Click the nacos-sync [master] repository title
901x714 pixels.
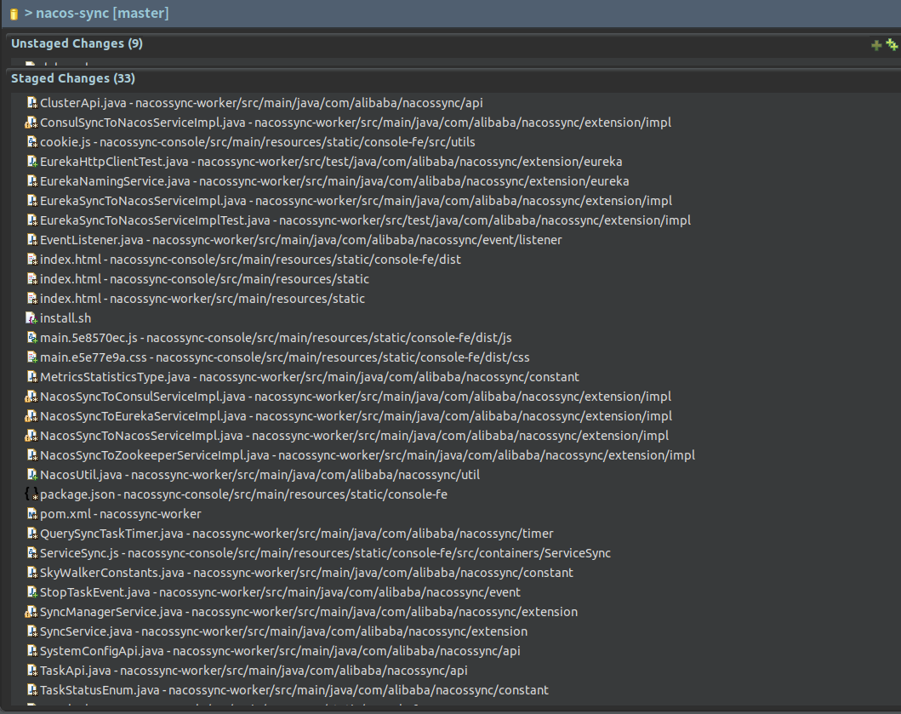tap(102, 14)
